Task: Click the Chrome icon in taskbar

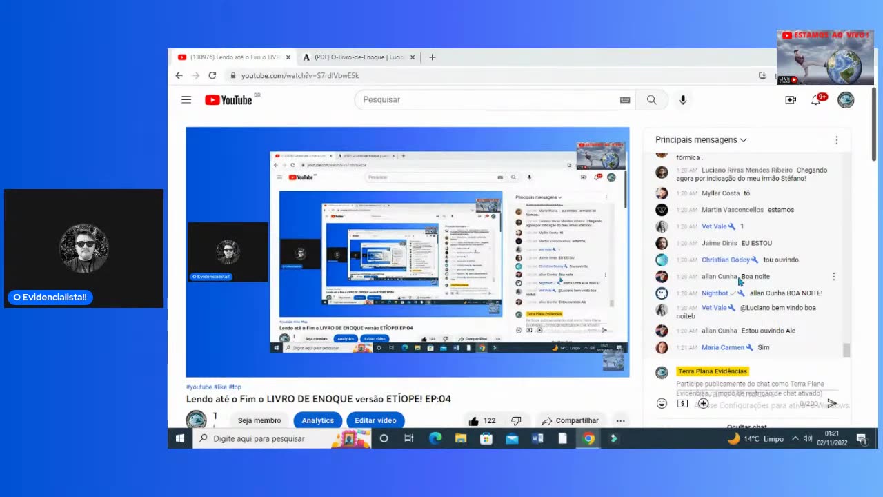Action: click(588, 438)
